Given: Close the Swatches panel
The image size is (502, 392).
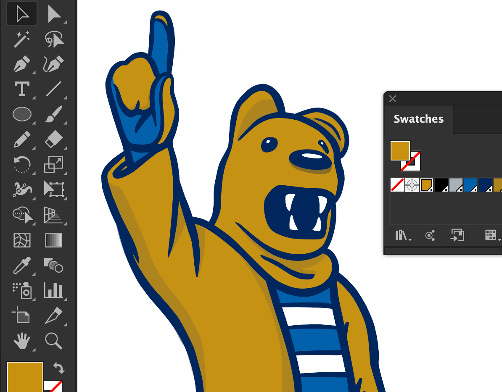Looking at the screenshot, I should (393, 99).
